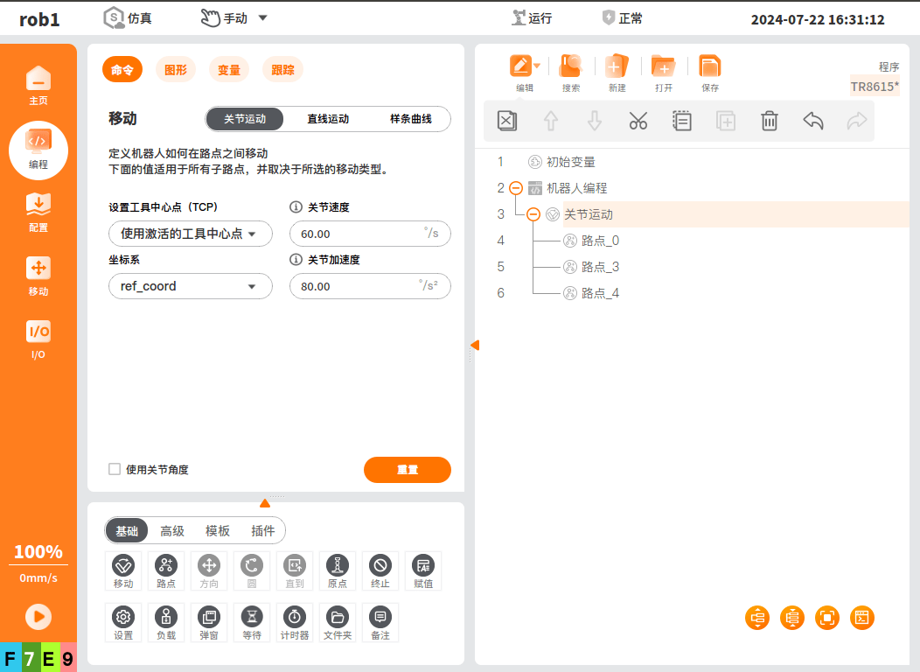This screenshot has height=672, width=920.
Task: Add a 等待 wait command
Action: click(x=252, y=622)
